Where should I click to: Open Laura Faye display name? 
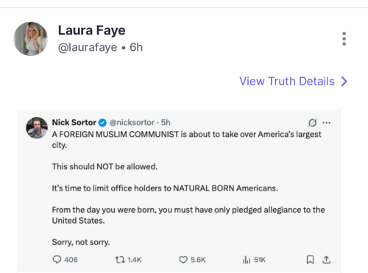pos(91,31)
